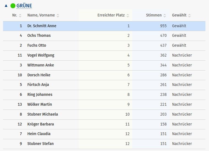Select the Wölker Martin row
The height and width of the screenshot is (151, 209).
(x=40, y=104)
